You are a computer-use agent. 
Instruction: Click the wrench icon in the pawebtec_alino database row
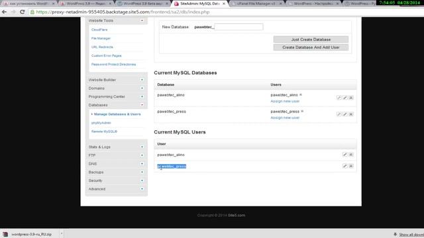tap(339, 98)
